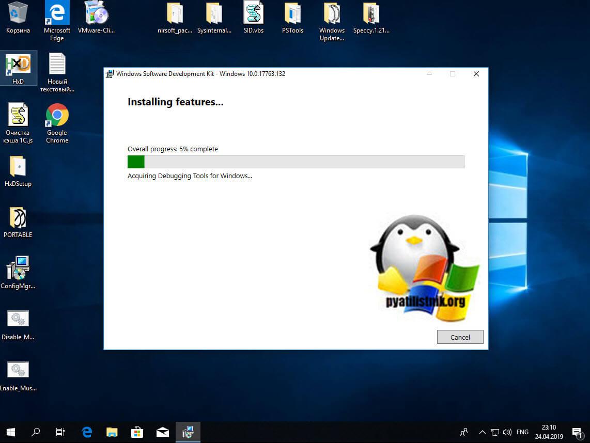Minimize the Windows Software Development Kit window
This screenshot has width=590, height=443.
[x=429, y=74]
